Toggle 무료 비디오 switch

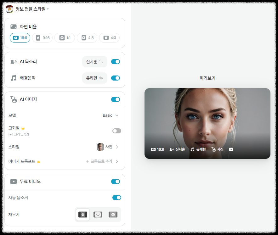[116, 182]
